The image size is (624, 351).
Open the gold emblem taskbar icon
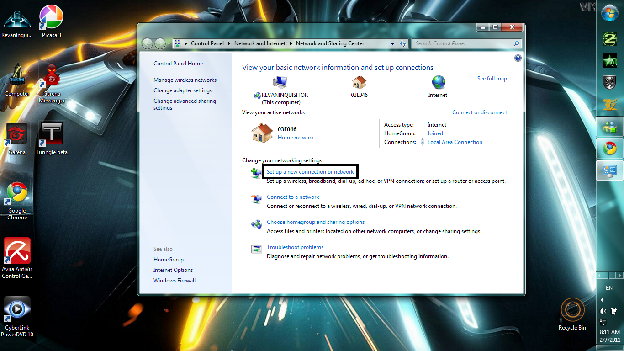tap(610, 104)
